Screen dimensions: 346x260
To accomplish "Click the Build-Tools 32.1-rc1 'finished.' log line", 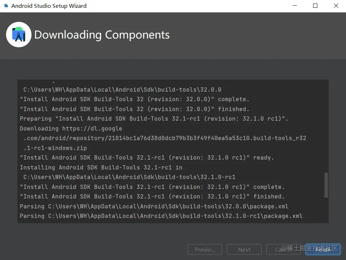I will pos(152,196).
